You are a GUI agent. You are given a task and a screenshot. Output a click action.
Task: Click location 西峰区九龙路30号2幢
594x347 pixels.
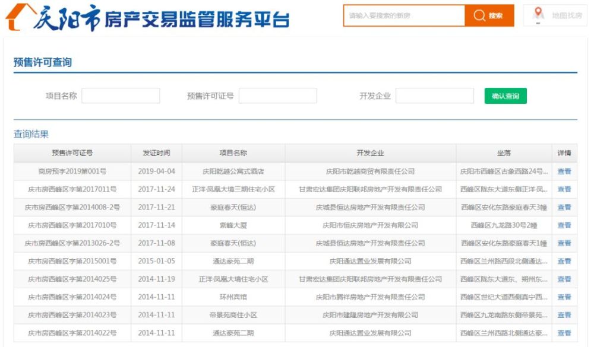[504, 225]
